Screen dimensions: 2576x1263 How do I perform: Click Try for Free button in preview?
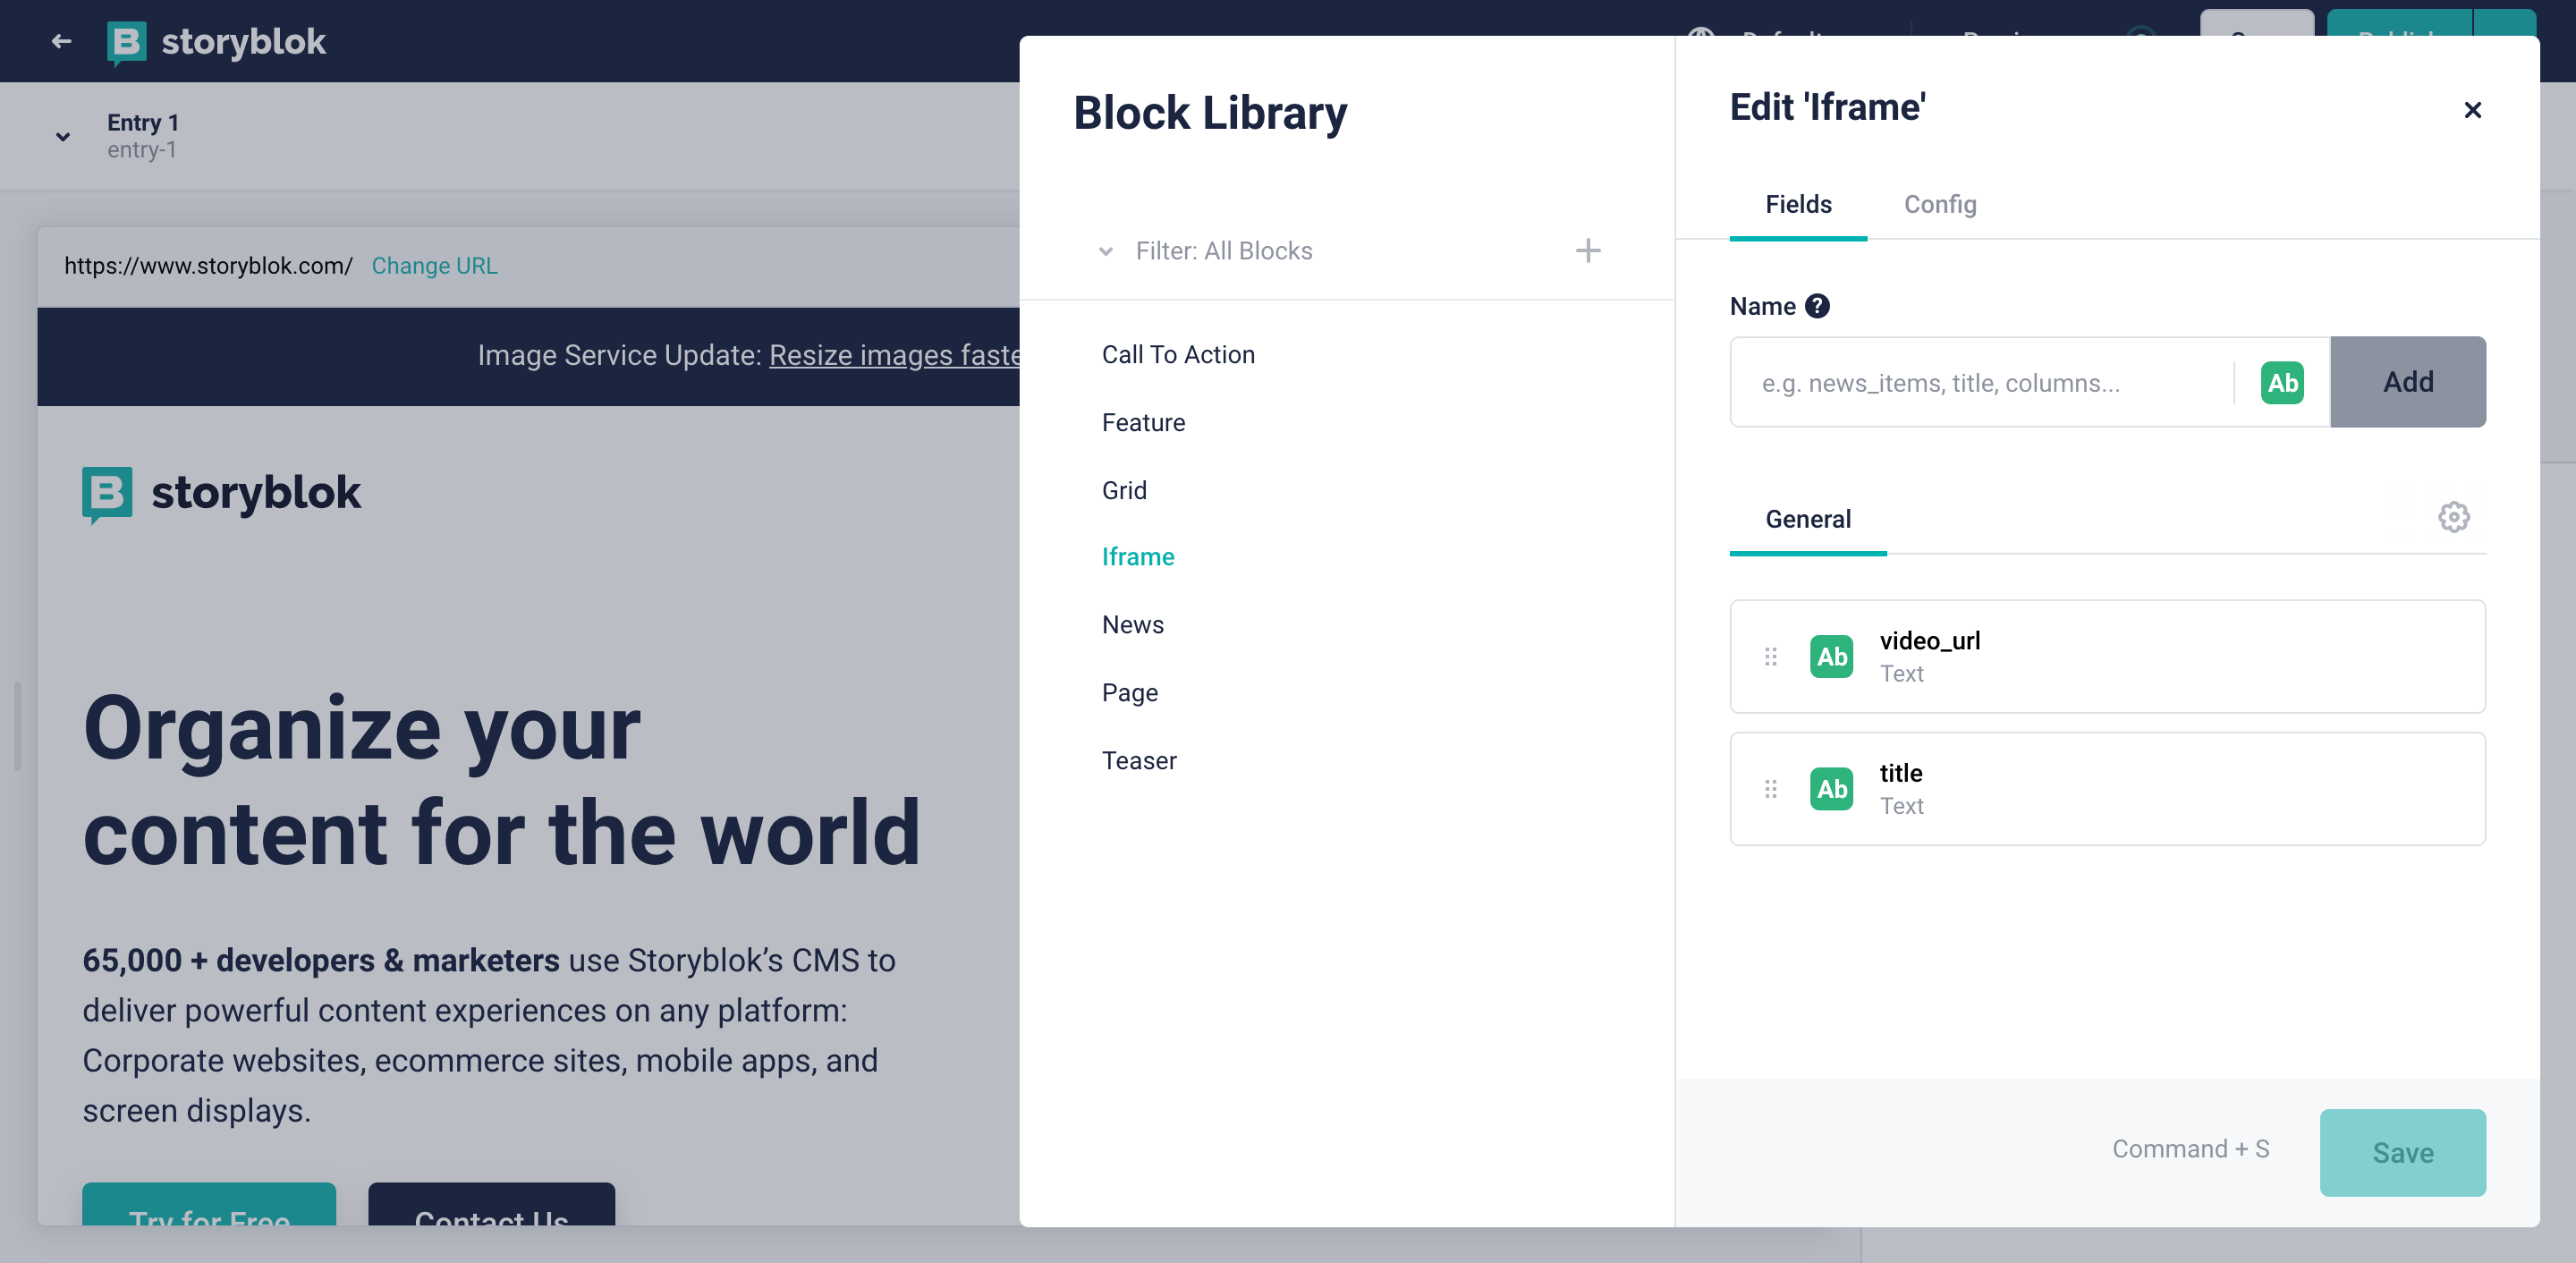209,1204
